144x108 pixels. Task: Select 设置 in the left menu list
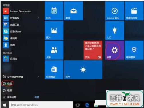pyautogui.click(x=7, y=84)
